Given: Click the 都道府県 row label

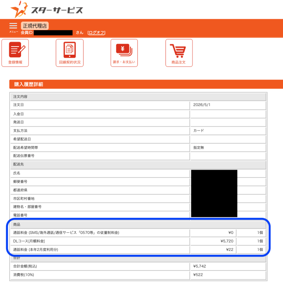Looking at the screenshot, I should (x=20, y=190).
